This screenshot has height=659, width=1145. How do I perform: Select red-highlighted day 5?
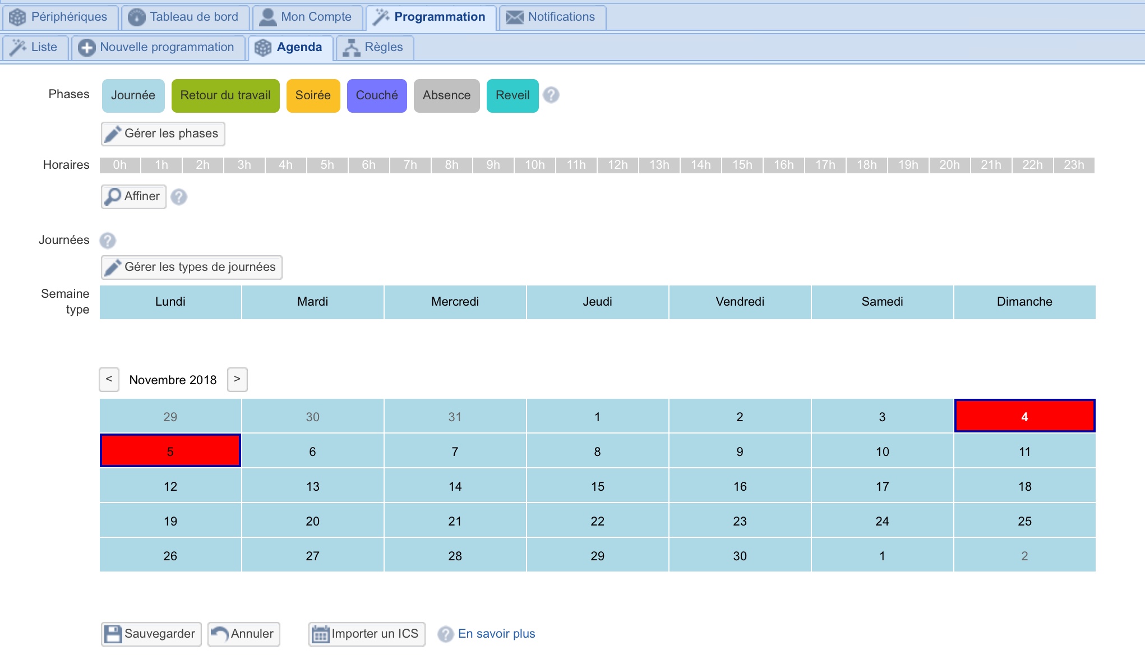(x=170, y=451)
